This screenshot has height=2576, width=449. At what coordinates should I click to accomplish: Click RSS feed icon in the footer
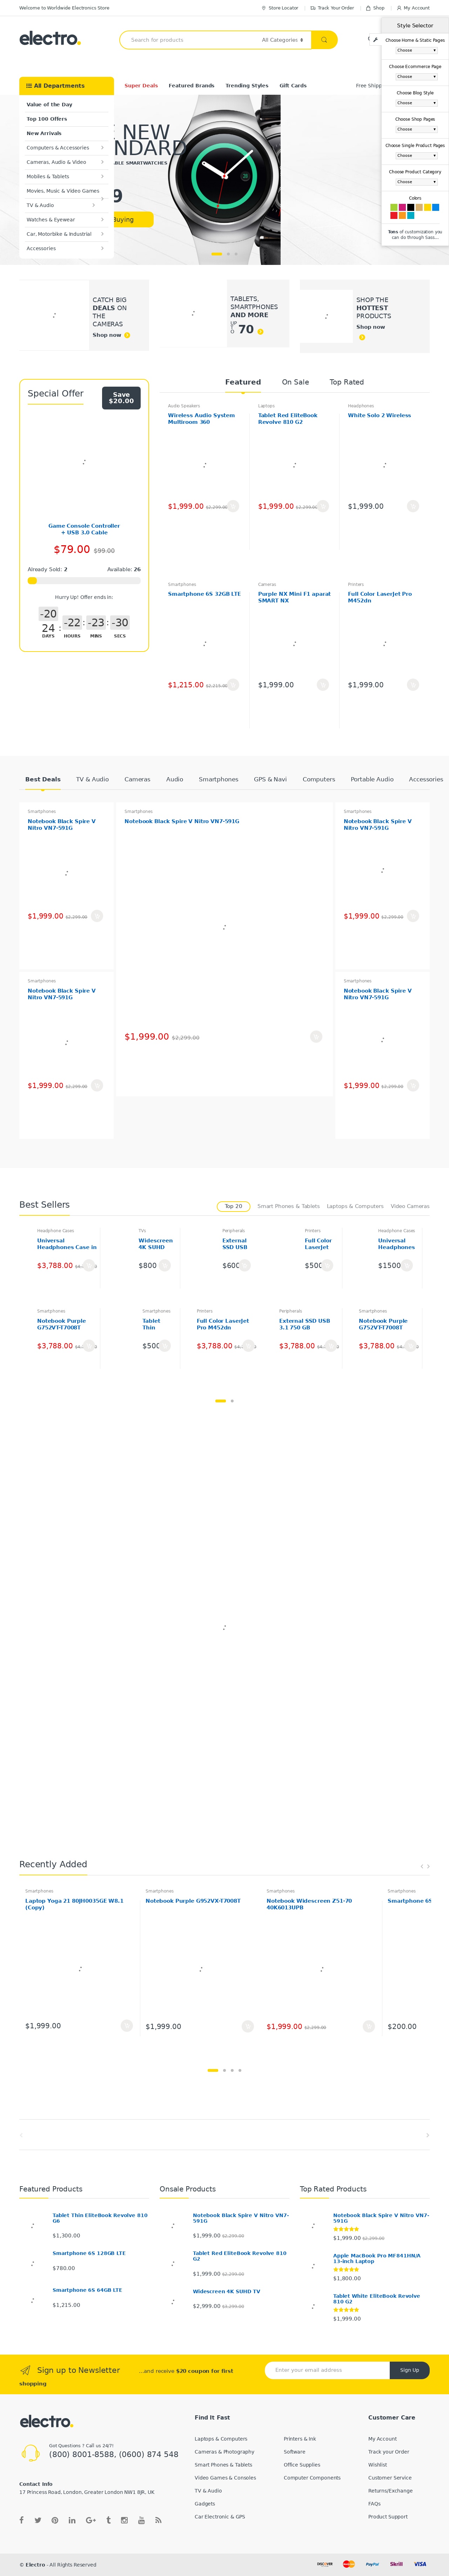[158, 2520]
